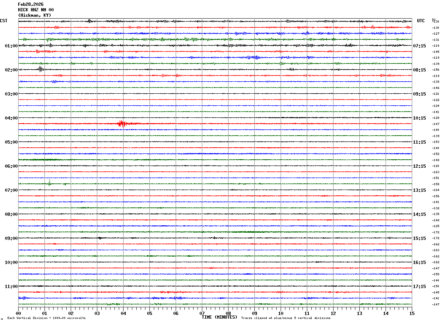Click minute 15 on the bottom time axis

coord(412,313)
